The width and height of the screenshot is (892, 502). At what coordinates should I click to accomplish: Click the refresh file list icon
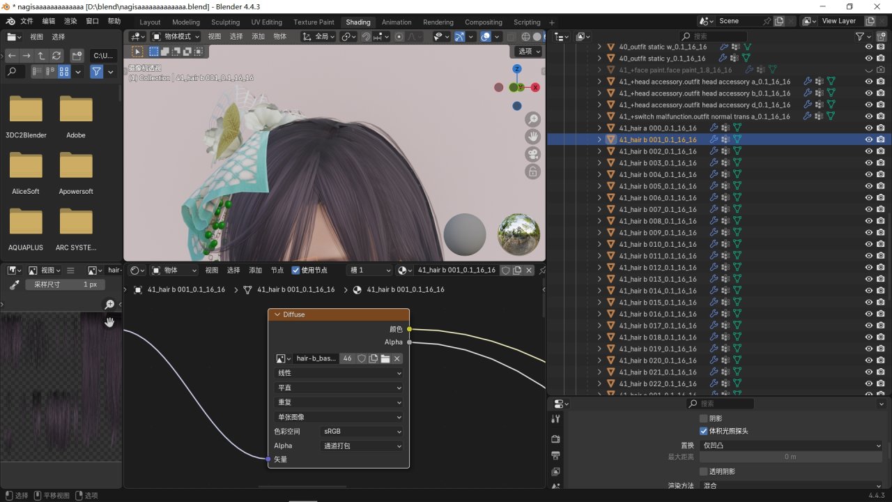coord(56,55)
